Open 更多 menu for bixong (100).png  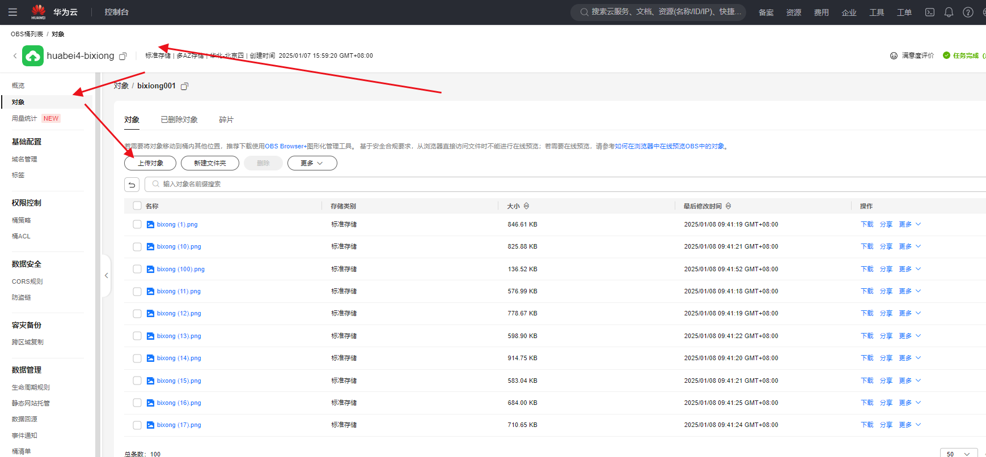(x=910, y=270)
